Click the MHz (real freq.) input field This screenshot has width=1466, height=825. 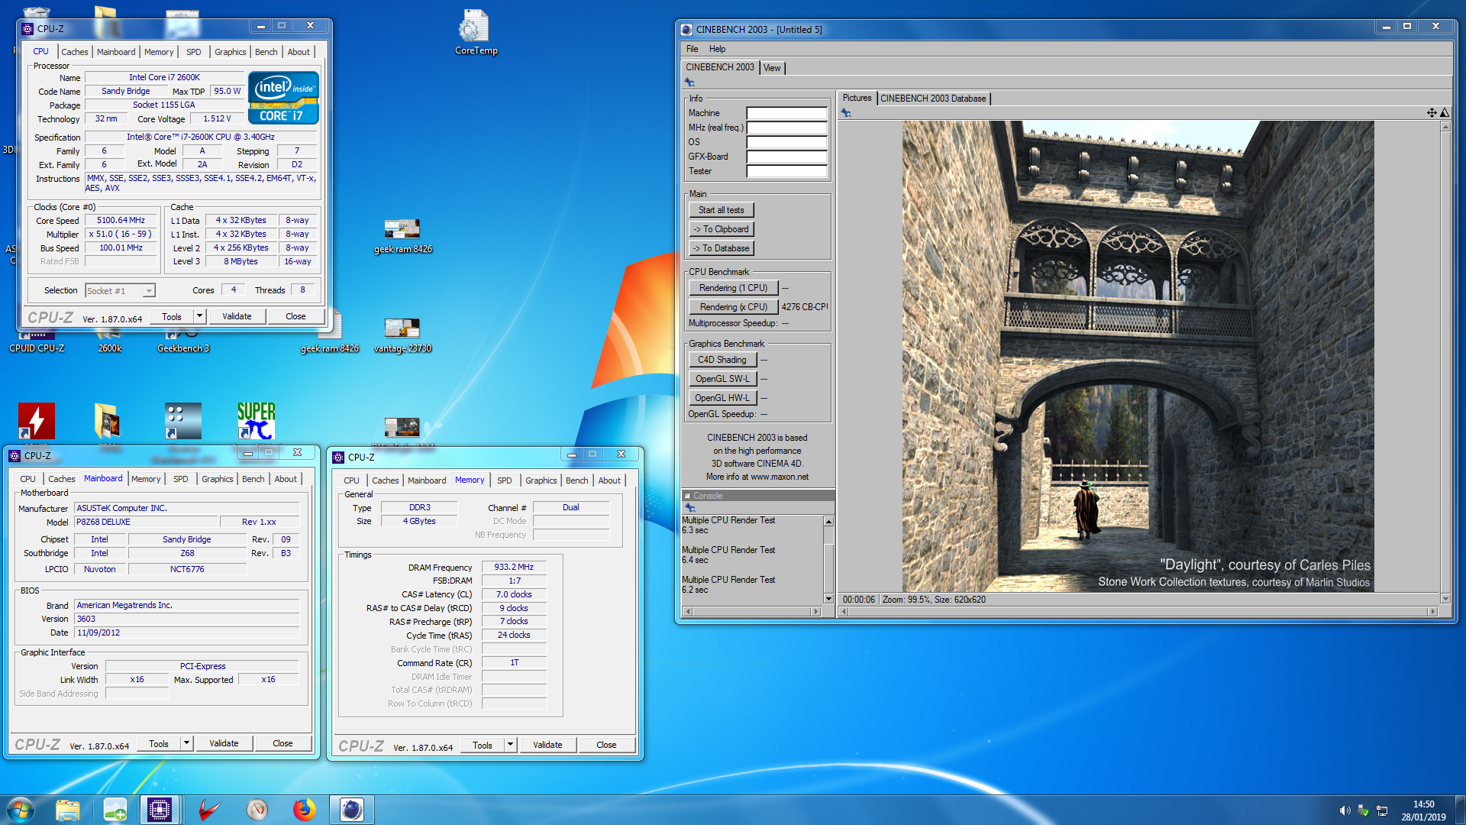click(x=786, y=128)
